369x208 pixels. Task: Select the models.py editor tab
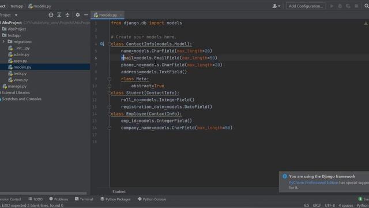(108, 15)
